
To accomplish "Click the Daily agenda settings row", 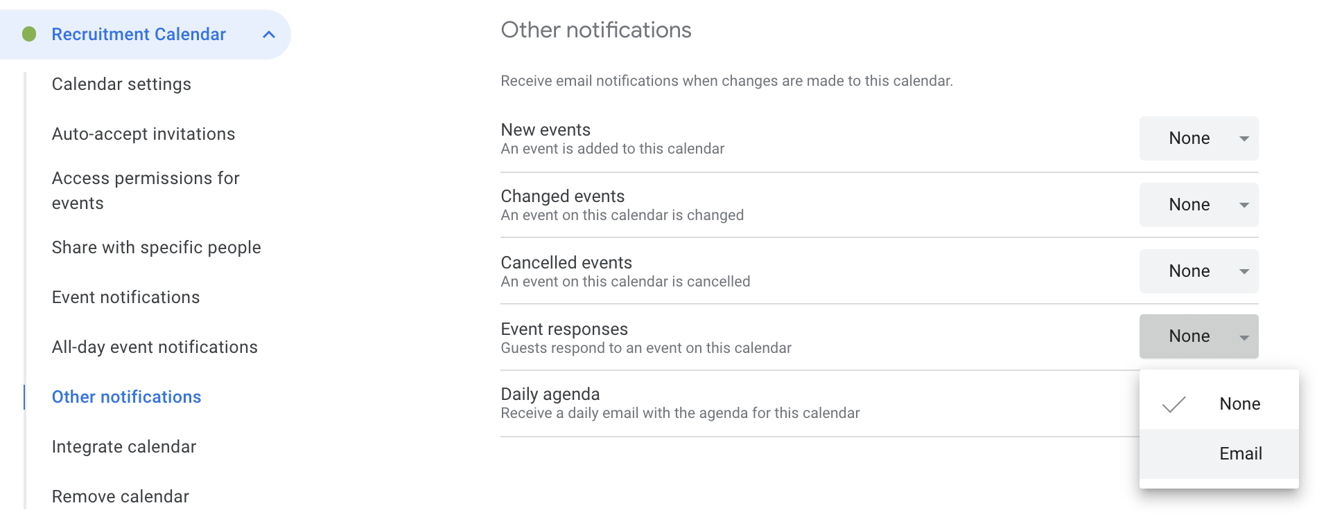I will (679, 403).
